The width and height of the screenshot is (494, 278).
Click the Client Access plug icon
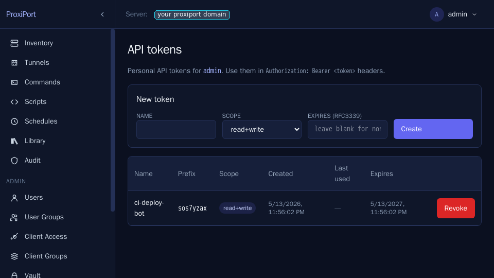click(x=14, y=237)
